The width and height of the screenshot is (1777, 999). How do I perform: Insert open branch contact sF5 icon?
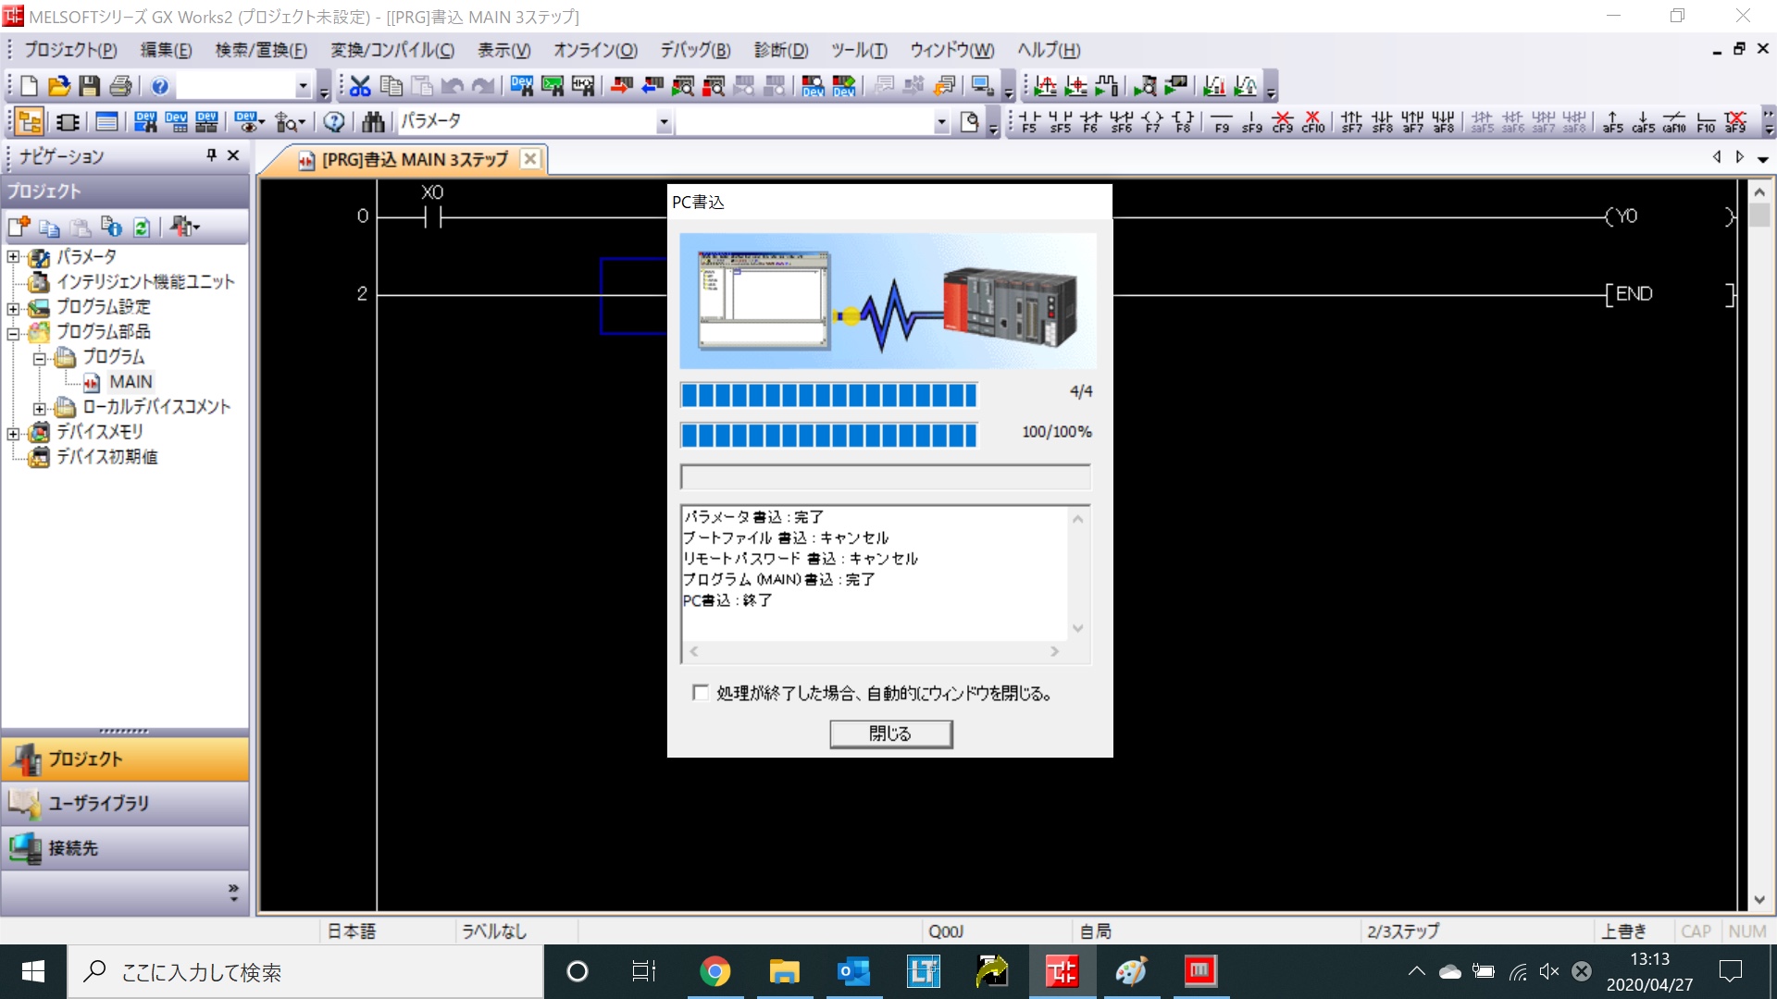[1061, 121]
